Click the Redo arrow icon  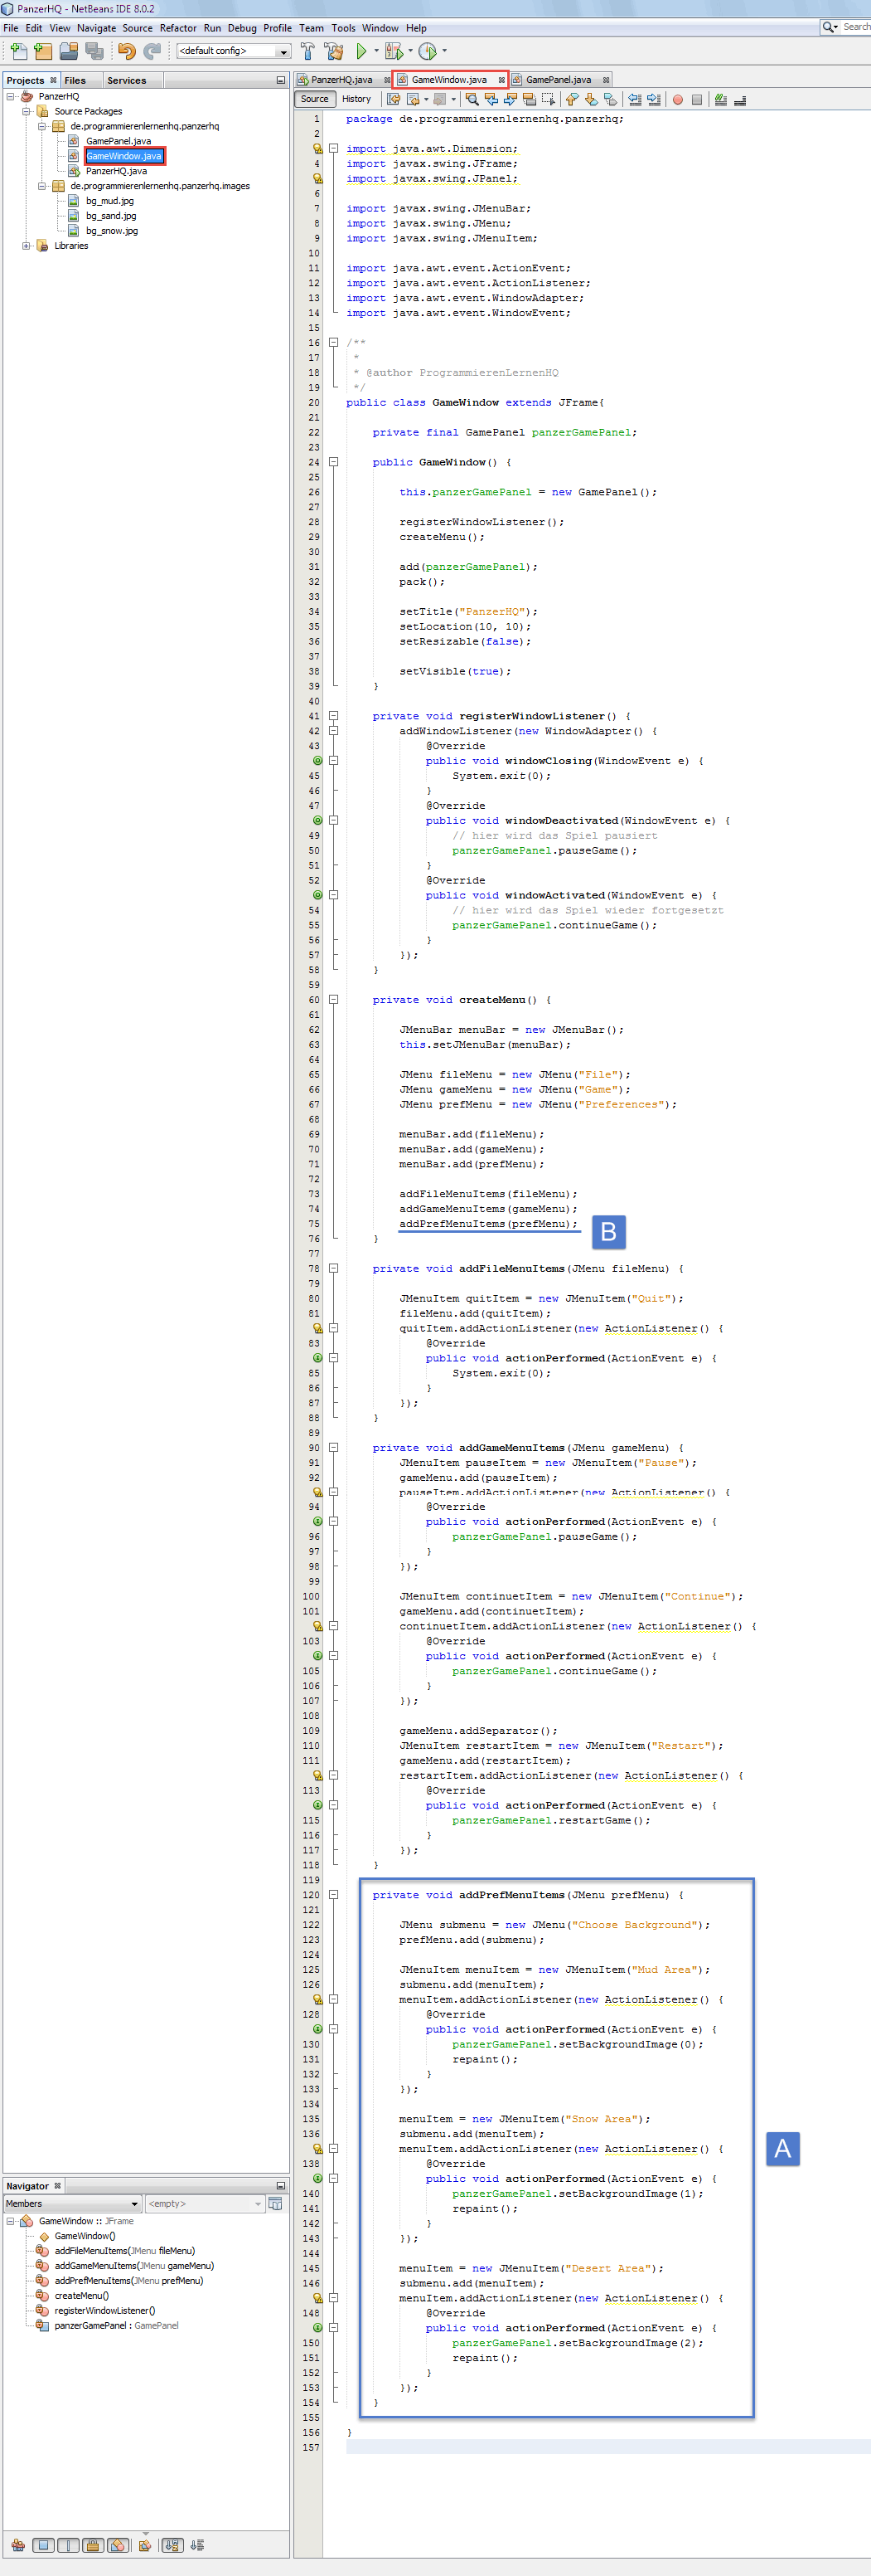coord(152,50)
